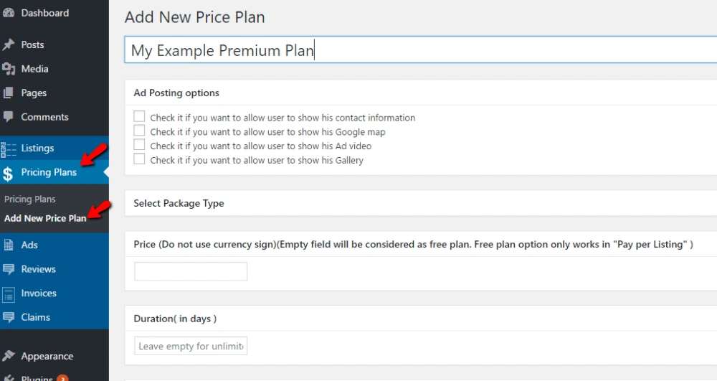Click the Appearance paintbrush icon
717x381 pixels.
[9, 356]
